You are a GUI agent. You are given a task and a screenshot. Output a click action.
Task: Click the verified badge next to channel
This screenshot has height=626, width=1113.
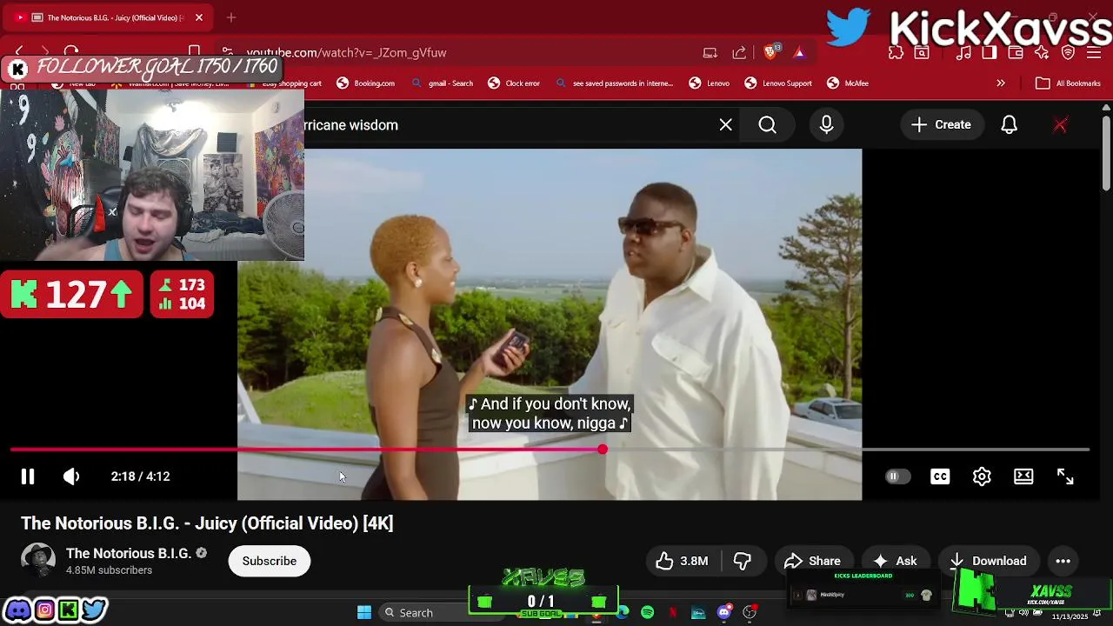(x=201, y=553)
